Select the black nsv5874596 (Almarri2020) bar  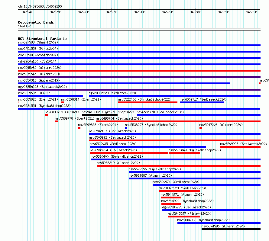pyautogui.click(x=231, y=229)
